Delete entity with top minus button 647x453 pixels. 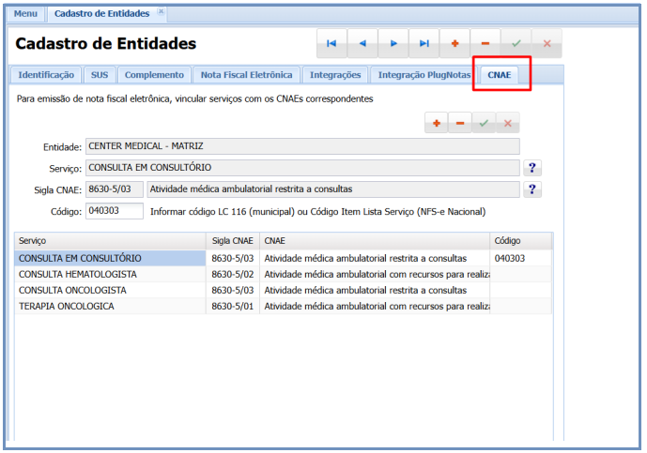click(485, 43)
